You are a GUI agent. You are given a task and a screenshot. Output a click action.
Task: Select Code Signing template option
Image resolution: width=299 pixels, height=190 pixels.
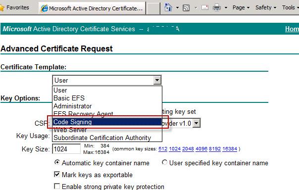[107, 122]
